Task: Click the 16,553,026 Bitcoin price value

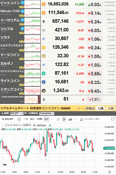Action: [58, 4]
